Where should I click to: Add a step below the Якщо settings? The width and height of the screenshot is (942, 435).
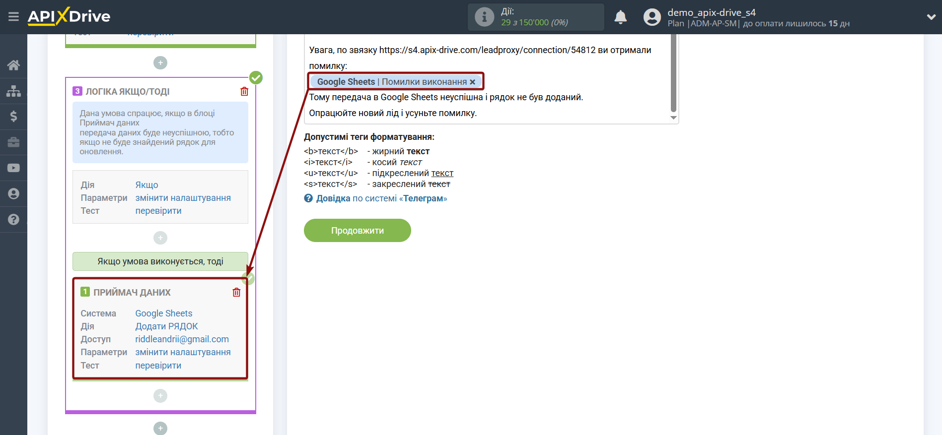(x=160, y=238)
